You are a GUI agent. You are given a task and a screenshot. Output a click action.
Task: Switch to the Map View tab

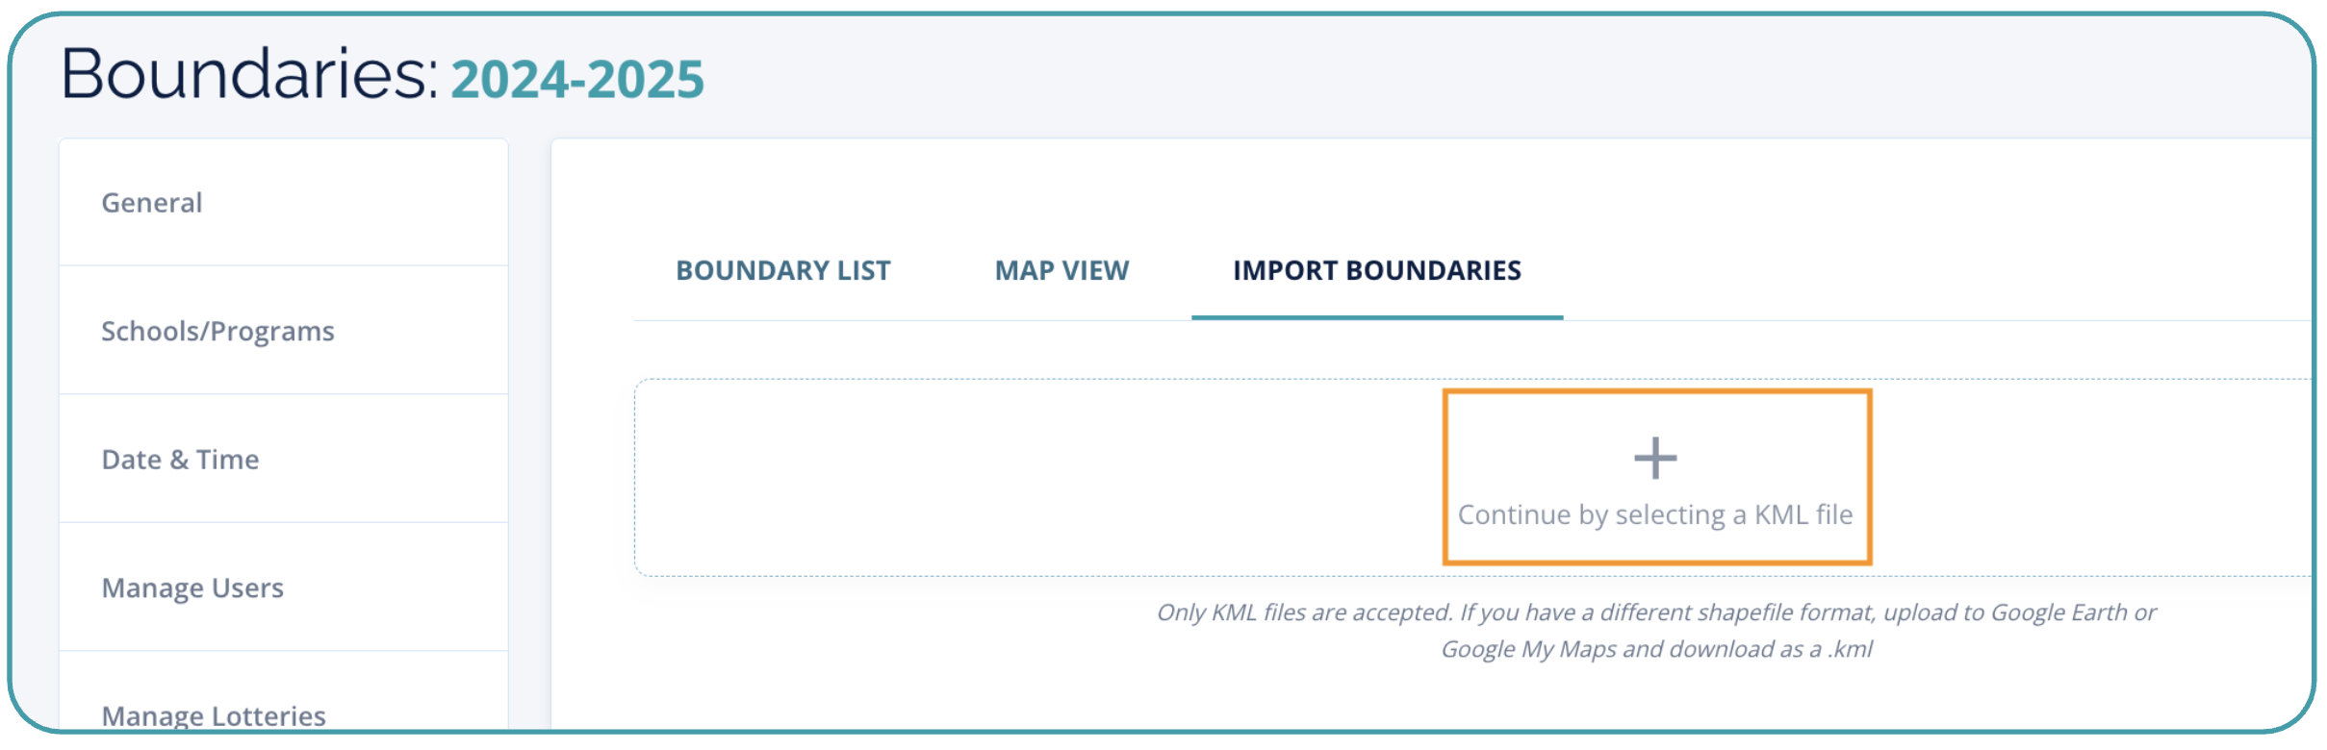(x=1061, y=270)
